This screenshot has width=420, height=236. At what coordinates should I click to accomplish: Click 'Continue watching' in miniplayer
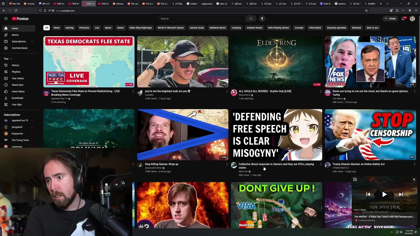pyautogui.click(x=367, y=220)
